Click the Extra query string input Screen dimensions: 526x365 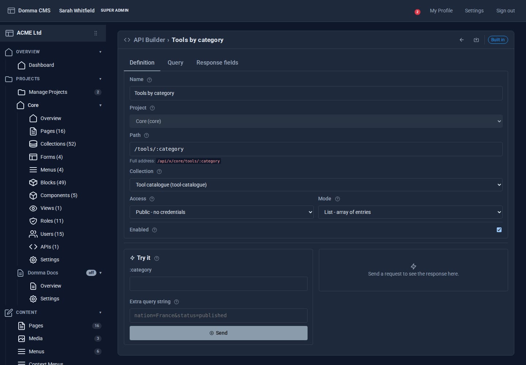tap(218, 315)
